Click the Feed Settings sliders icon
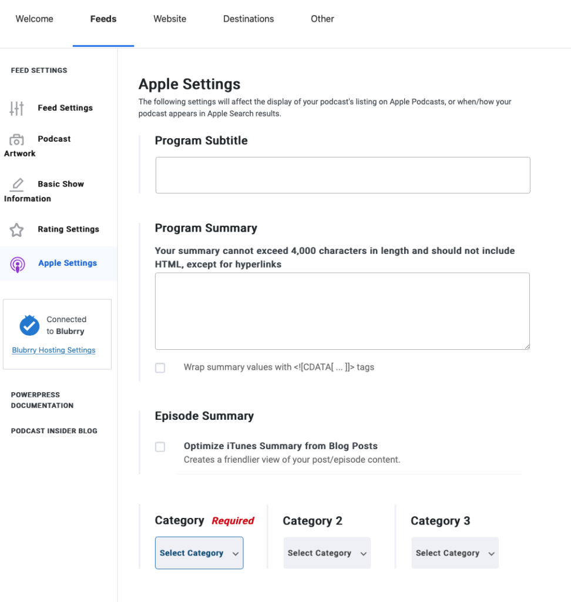571x602 pixels. (17, 109)
